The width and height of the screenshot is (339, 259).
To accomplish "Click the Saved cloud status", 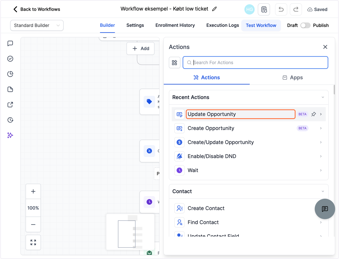I will click(317, 9).
